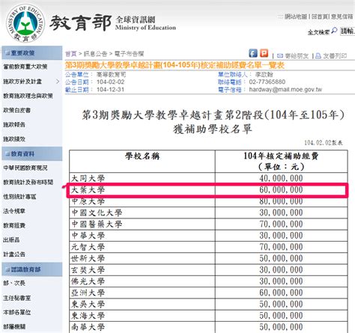Click the 80,000,000 amount for 中原大學
Viewport: 355px width, 333px height.
point(281,201)
